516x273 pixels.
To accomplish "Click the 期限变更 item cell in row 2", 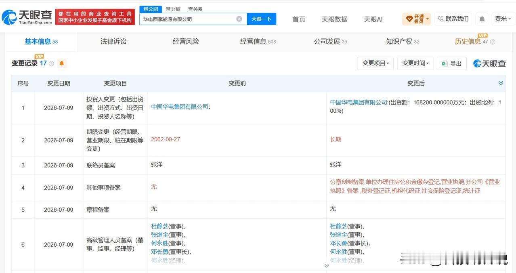I will (115, 140).
